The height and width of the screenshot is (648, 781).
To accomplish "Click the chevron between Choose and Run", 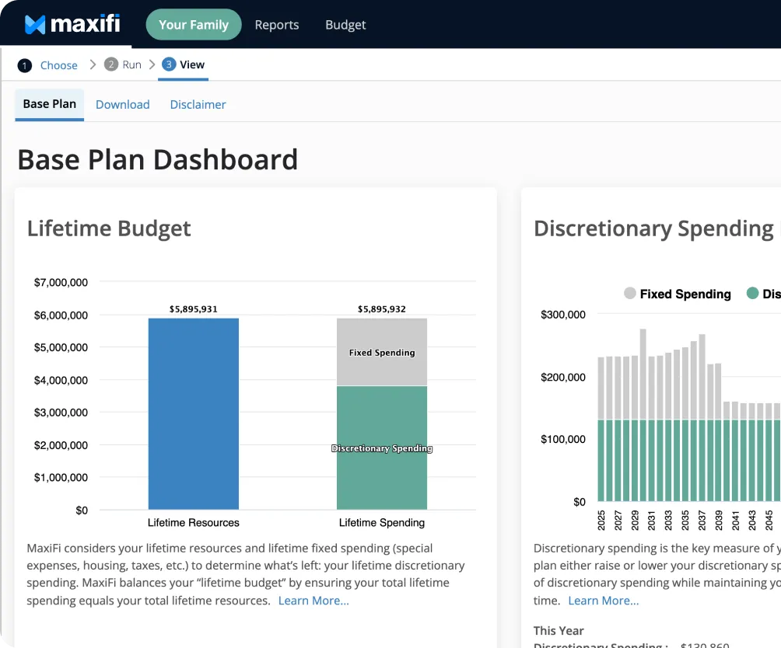I will click(93, 64).
